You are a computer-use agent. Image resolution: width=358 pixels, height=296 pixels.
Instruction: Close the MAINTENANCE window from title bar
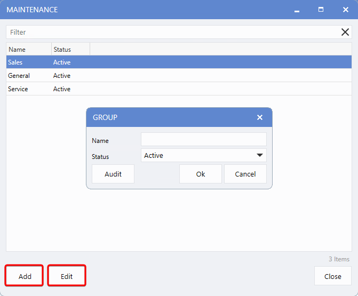coord(345,10)
